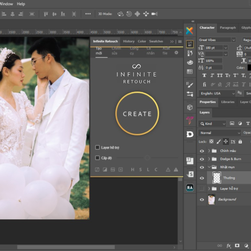Click the H button in Infinite Retouch

(x=133, y=170)
